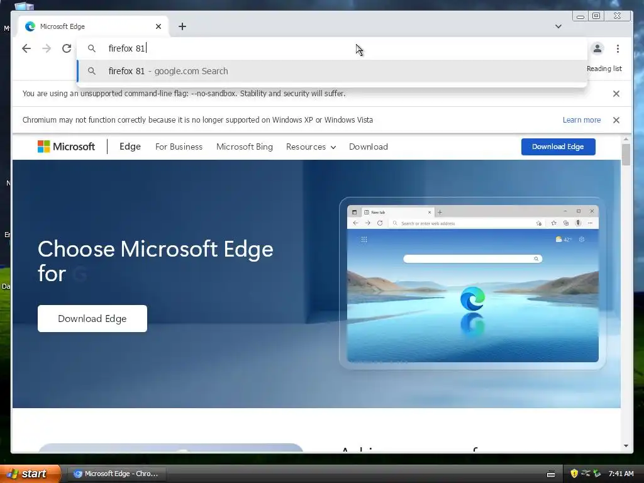This screenshot has height=483, width=644.
Task: Click the page scrollbar down arrow
Action: 626,446
